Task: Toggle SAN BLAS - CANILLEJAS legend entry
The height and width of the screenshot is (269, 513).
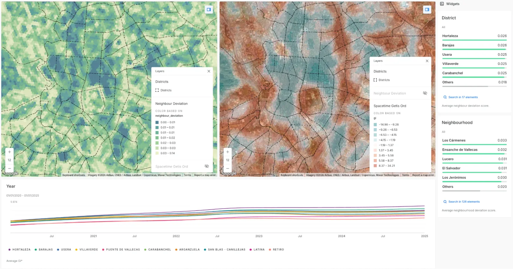Action: [x=224, y=249]
